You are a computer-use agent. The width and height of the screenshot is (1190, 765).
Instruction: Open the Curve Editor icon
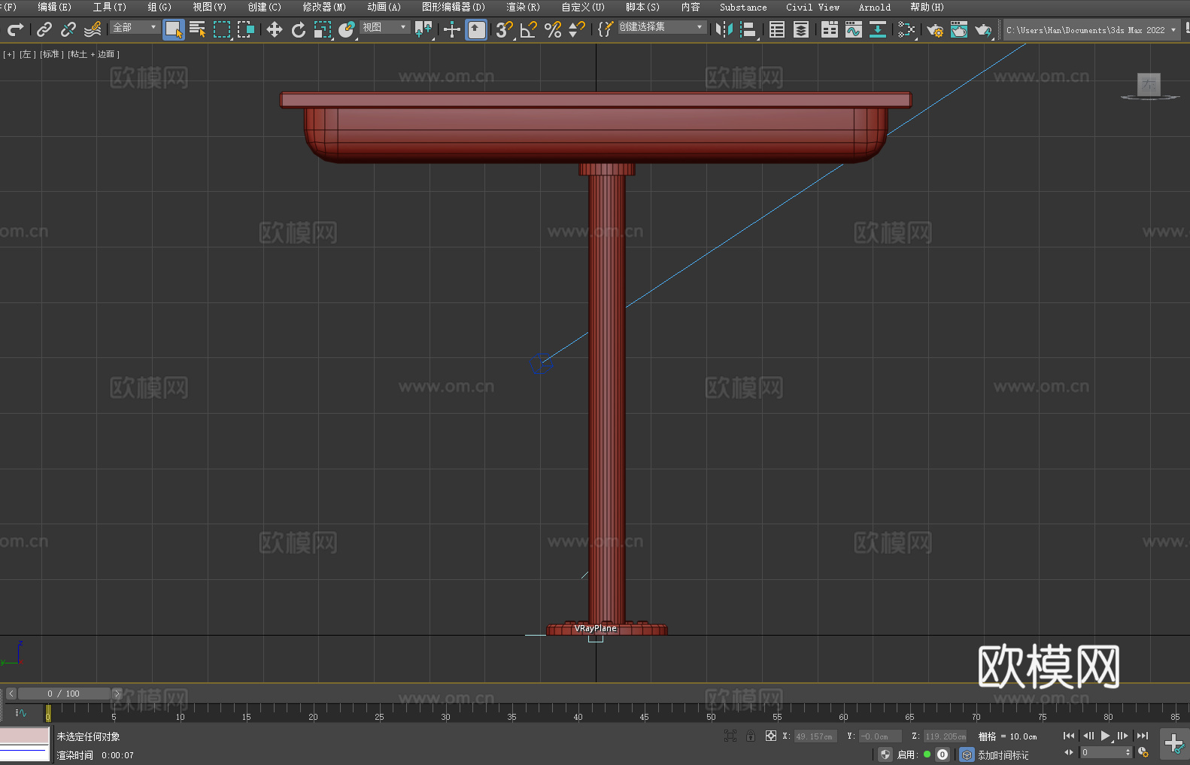coord(853,30)
